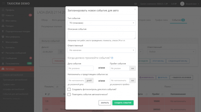Image resolution: width=201 pixels, height=112 pixels.
Task: Open the 'Тип события' dropdown
Action: [102, 23]
